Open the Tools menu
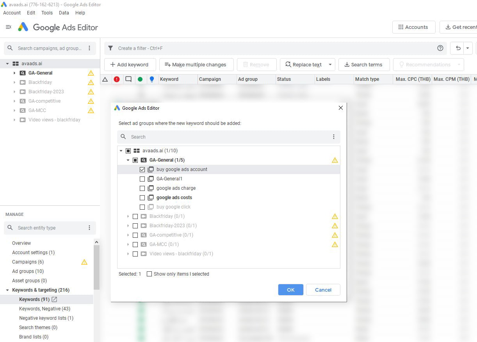This screenshot has width=477, height=342. [47, 13]
